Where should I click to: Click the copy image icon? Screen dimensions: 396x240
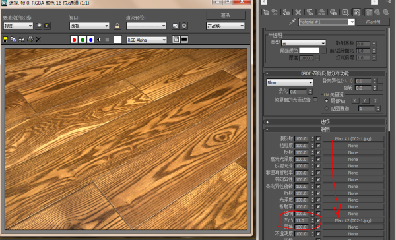13,40
